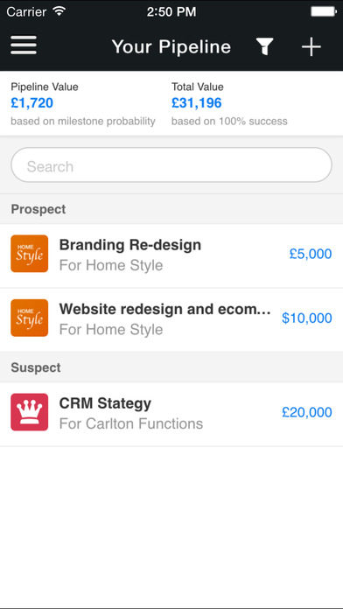
Task: Tap Home Style logo beside Branding Re-design
Action: pyautogui.click(x=30, y=254)
